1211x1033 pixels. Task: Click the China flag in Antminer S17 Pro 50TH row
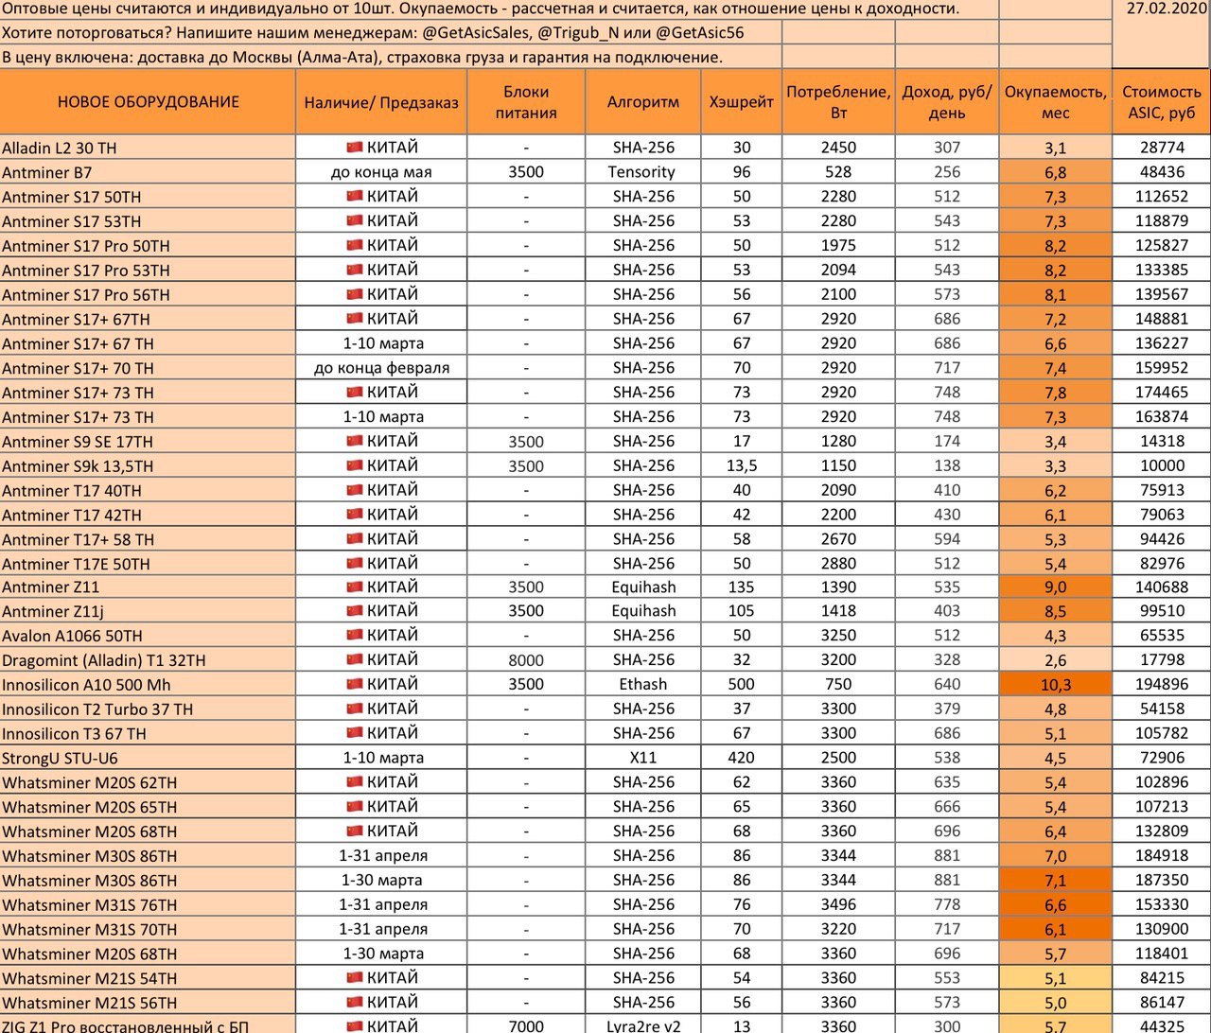coord(355,245)
